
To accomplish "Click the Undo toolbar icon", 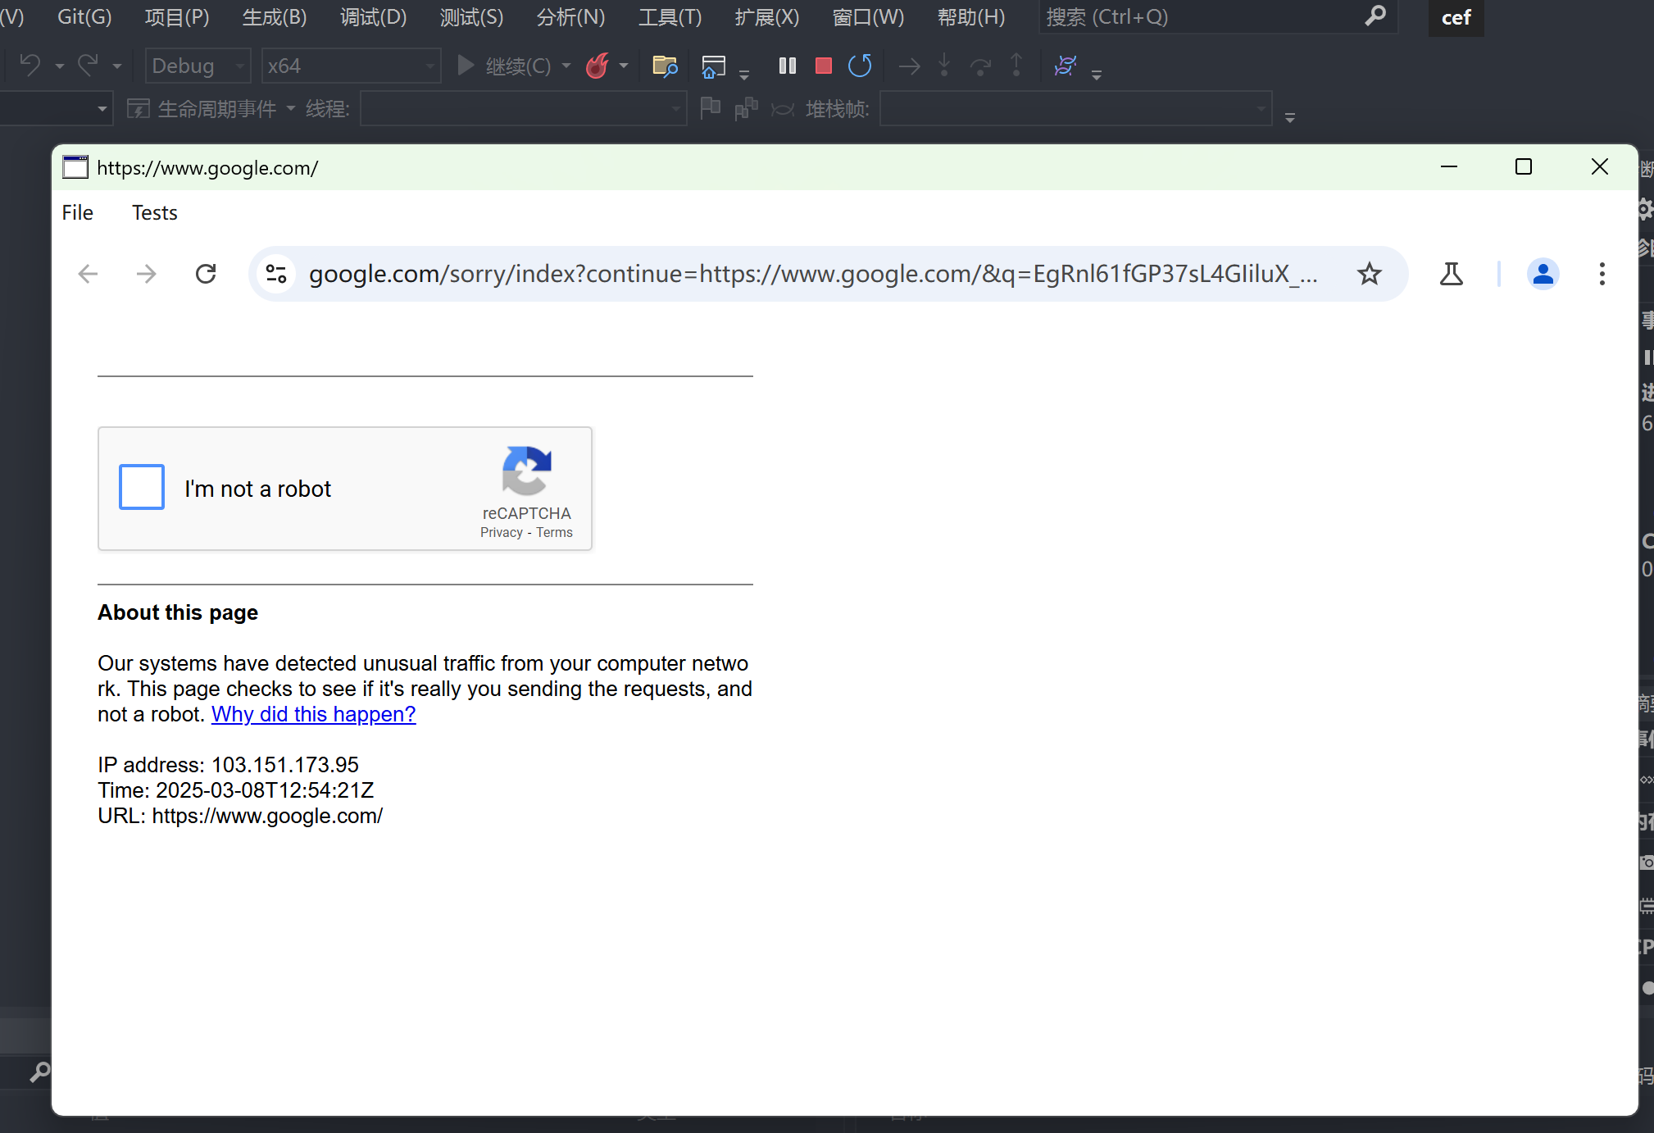I will coord(30,66).
